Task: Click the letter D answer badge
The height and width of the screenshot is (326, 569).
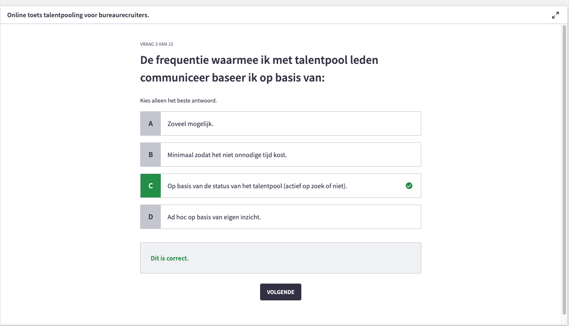Action: [151, 217]
